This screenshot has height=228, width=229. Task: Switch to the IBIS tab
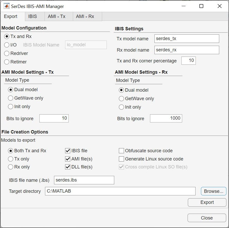click(x=34, y=16)
